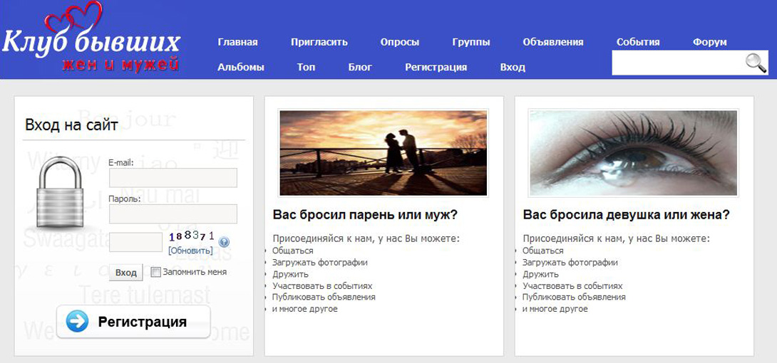Click into the Пароль password field
This screenshot has height=363, width=777.
click(173, 214)
